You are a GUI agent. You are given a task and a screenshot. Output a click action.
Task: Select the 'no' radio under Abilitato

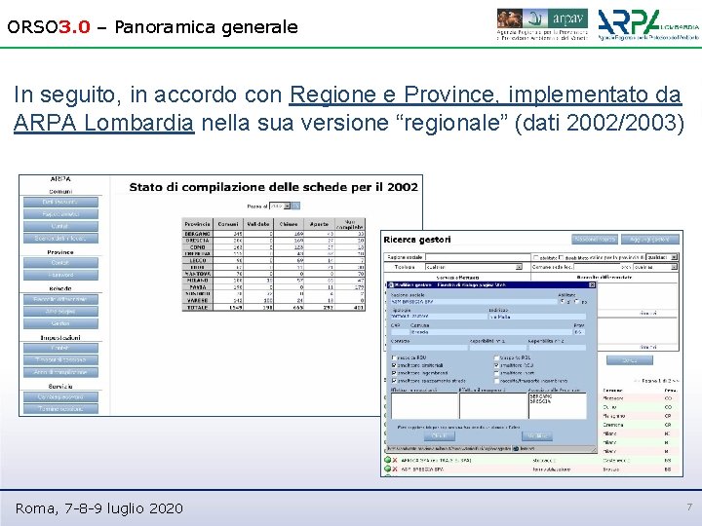click(576, 302)
